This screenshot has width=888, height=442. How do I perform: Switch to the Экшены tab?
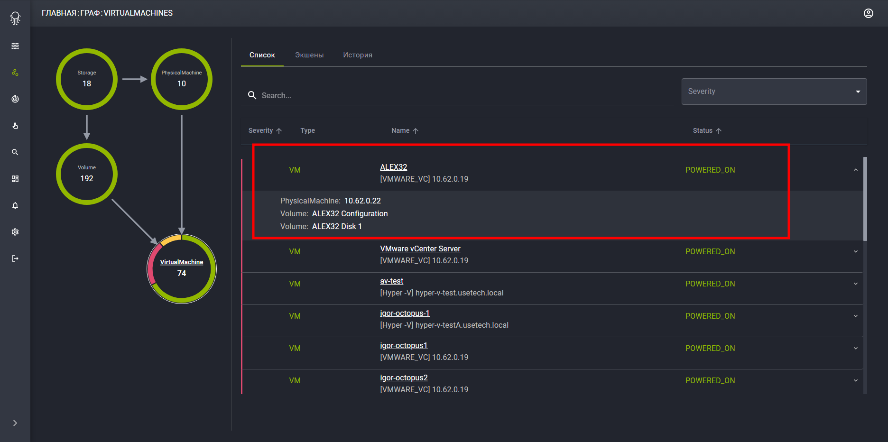click(x=309, y=55)
